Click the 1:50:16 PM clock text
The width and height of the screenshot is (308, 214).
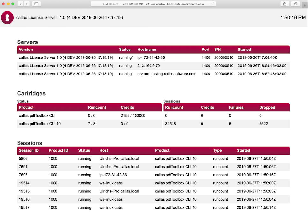click(x=293, y=18)
